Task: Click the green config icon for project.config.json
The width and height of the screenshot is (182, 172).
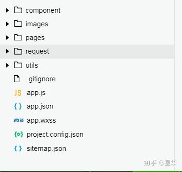Action: pos(19,134)
